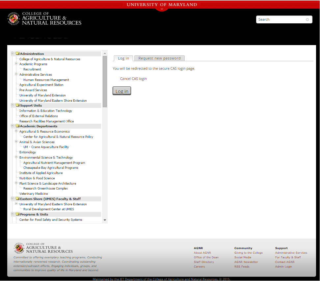Open the Social Media footer link

[243, 258]
